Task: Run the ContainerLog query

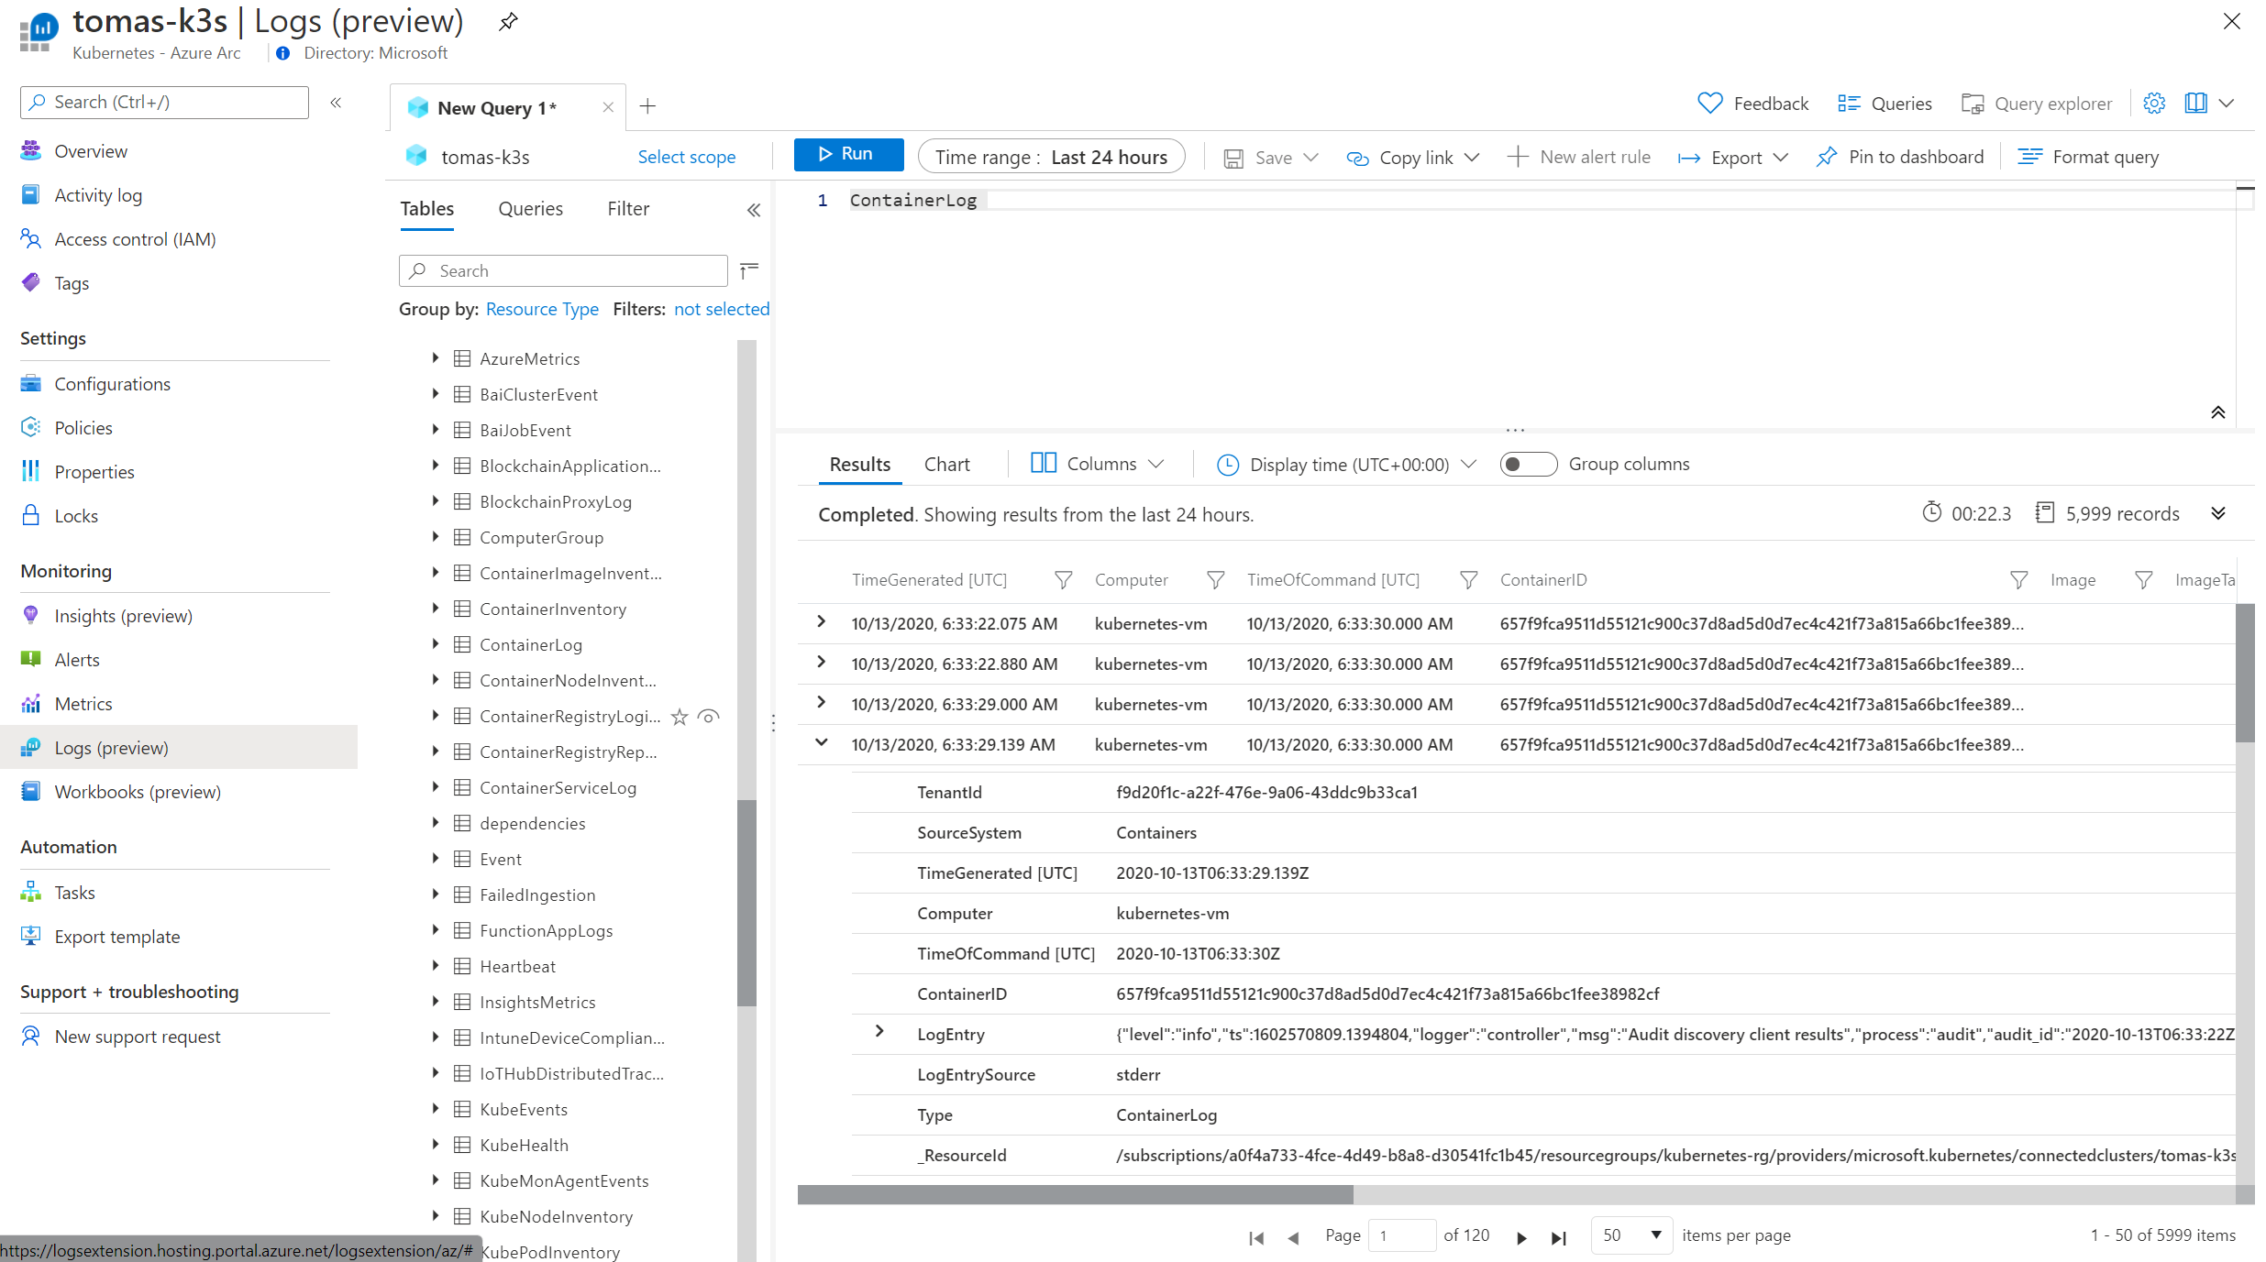Action: click(x=847, y=154)
